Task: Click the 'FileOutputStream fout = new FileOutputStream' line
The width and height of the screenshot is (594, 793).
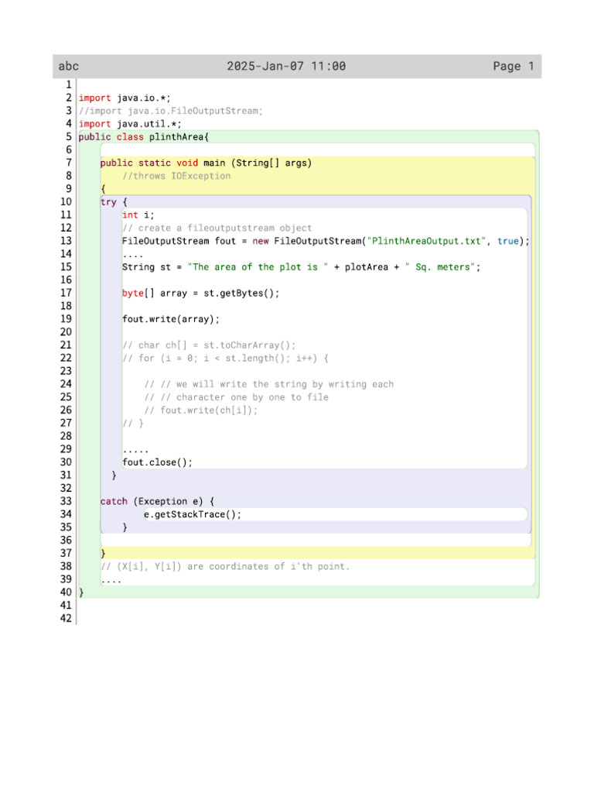Action: (x=326, y=242)
